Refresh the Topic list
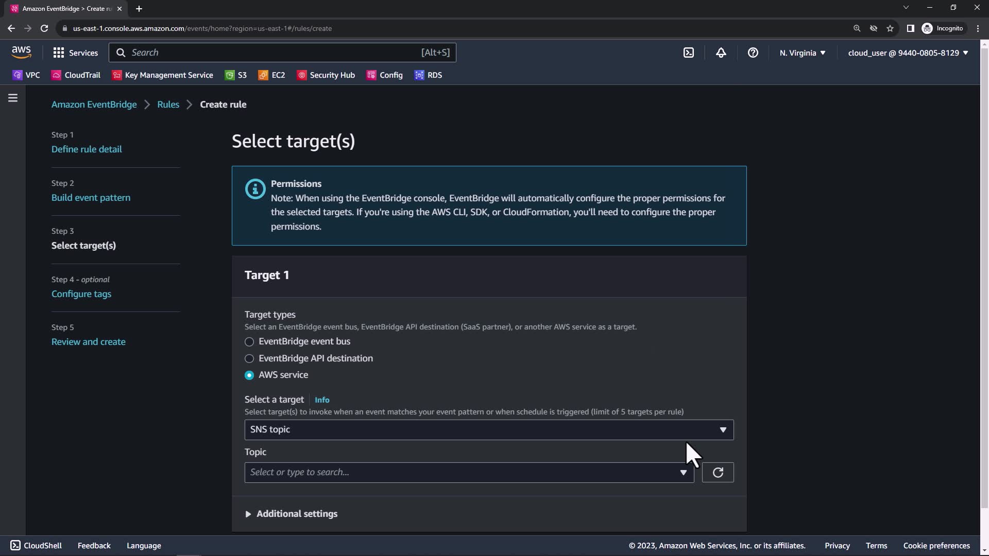This screenshot has height=556, width=989. 718,473
